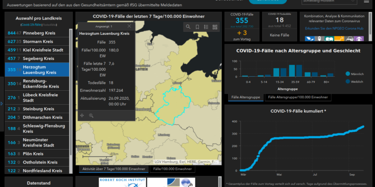Screen dimensions: 375x187
Task: Zoom to feature icon in popup
Action: [91, 116]
